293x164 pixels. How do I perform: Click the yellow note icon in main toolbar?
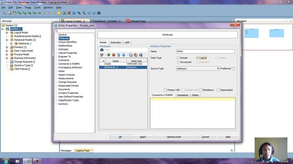[x=59, y=13]
